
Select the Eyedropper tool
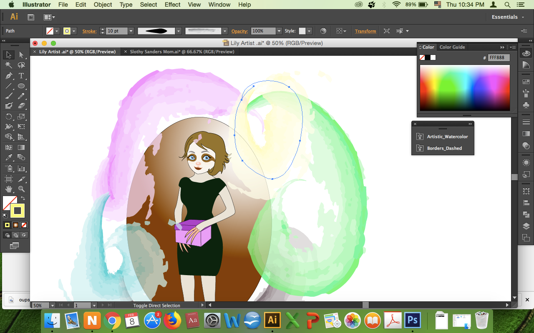click(8, 157)
